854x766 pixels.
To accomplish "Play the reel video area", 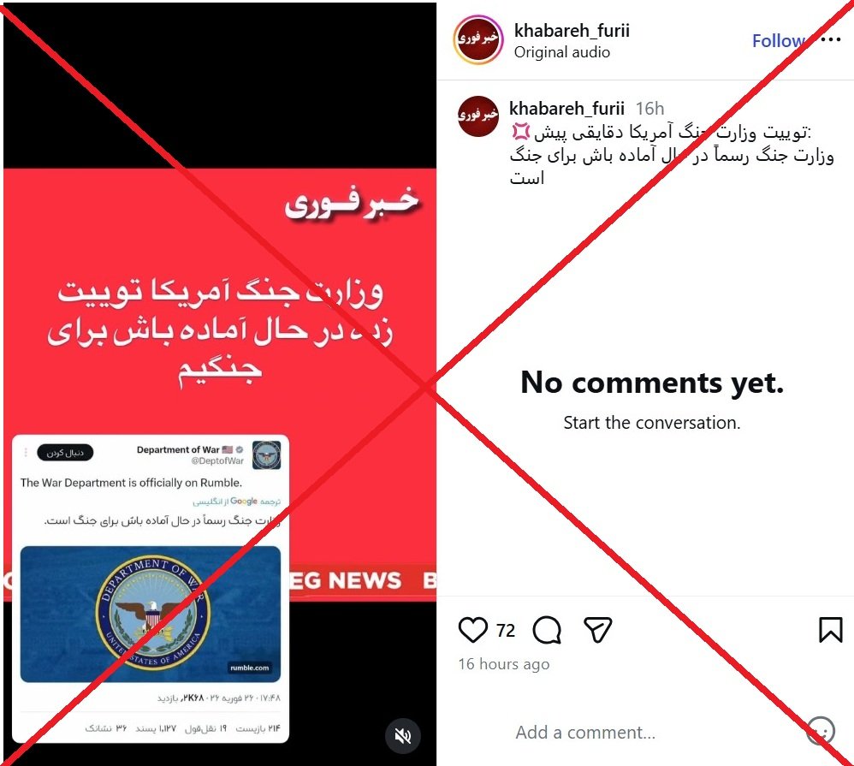I will 220,383.
